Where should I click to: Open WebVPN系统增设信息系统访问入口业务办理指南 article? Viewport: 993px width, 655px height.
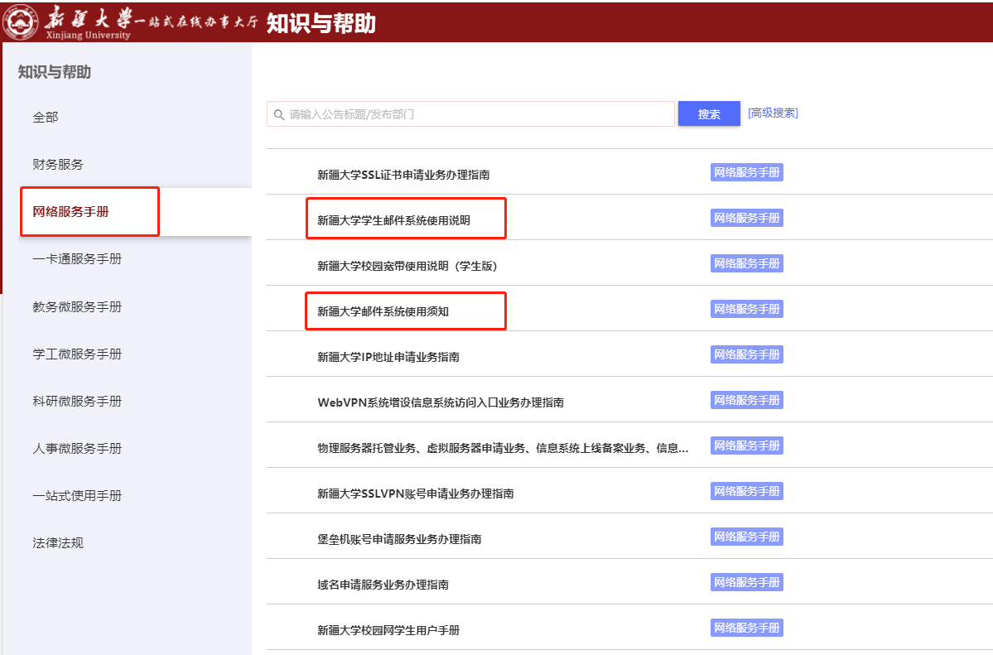[x=441, y=403]
